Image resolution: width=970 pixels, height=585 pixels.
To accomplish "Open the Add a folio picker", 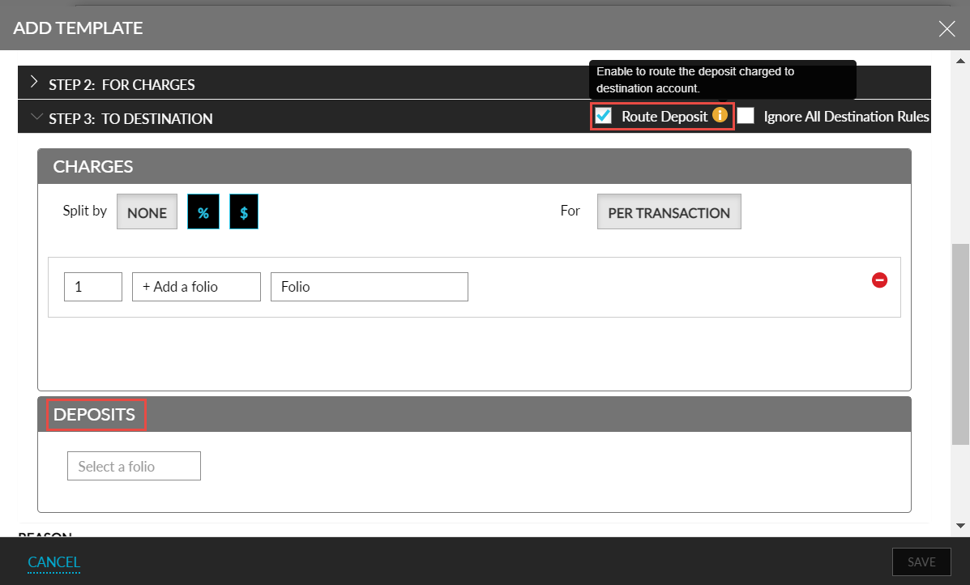I will coord(195,286).
